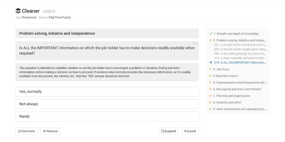Image resolution: width=285 pixels, height=142 pixels.
Task: Cancel the job evaluation
Action: [x=190, y=131]
